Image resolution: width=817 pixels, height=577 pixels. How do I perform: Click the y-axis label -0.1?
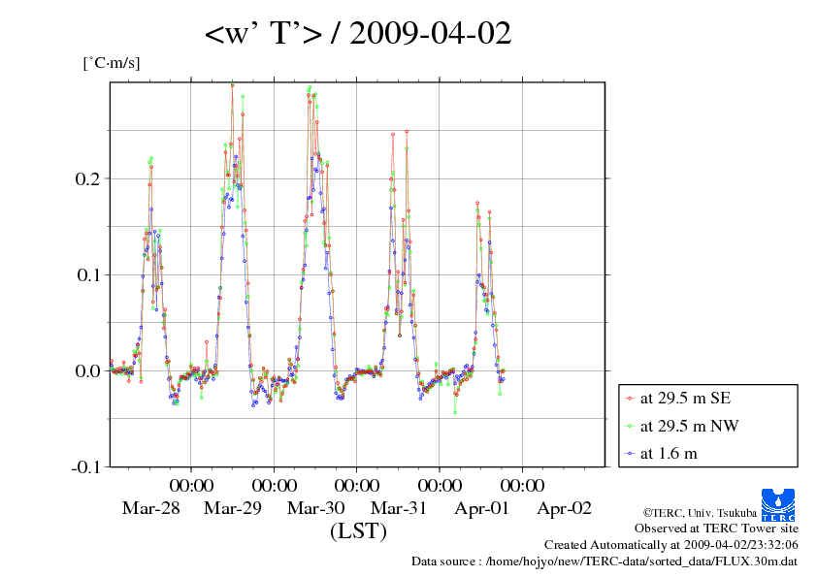(85, 466)
